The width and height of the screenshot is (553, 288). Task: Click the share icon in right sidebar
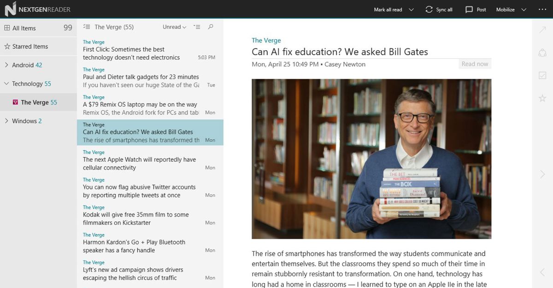[542, 53]
